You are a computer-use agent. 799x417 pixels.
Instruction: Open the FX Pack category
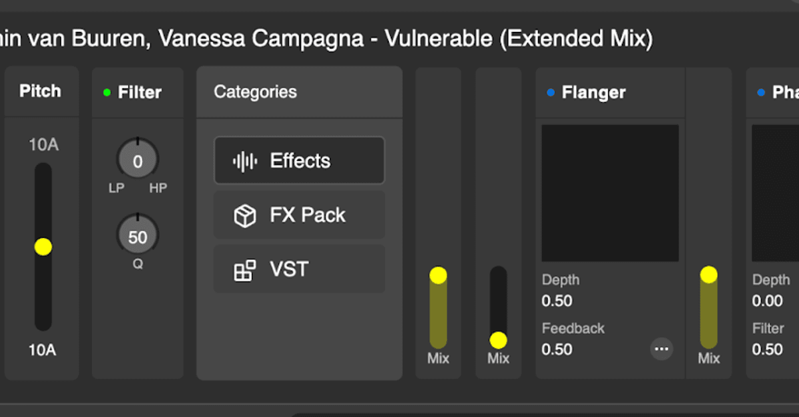[299, 215]
